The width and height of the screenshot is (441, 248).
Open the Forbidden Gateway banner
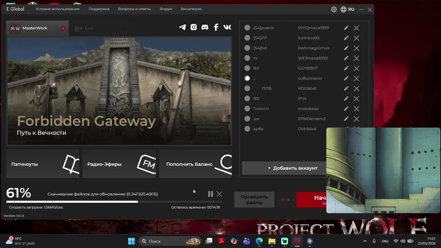tap(119, 91)
